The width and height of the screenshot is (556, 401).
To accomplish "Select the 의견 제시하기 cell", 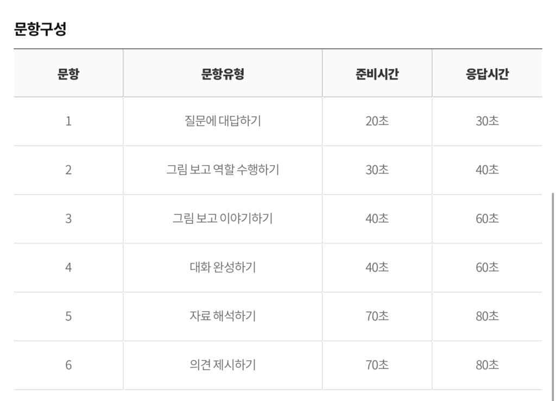I will pyautogui.click(x=223, y=365).
